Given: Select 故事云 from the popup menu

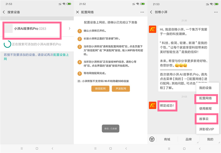Looking at the screenshot, I should click(x=204, y=119).
